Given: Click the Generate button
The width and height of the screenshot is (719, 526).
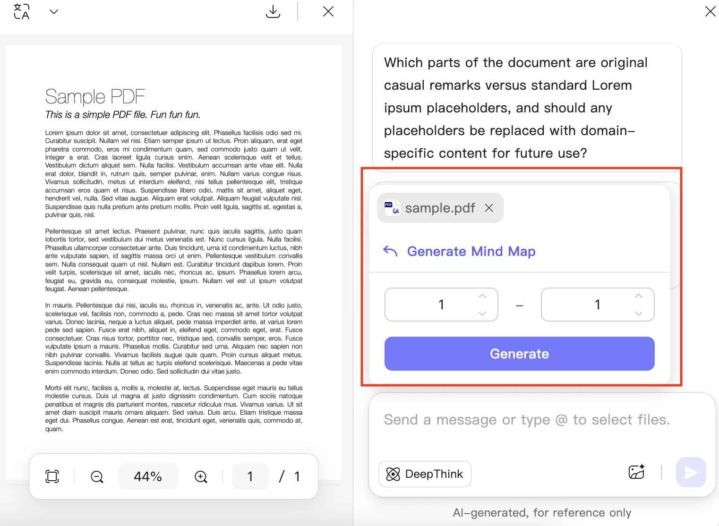Looking at the screenshot, I should (x=519, y=353).
